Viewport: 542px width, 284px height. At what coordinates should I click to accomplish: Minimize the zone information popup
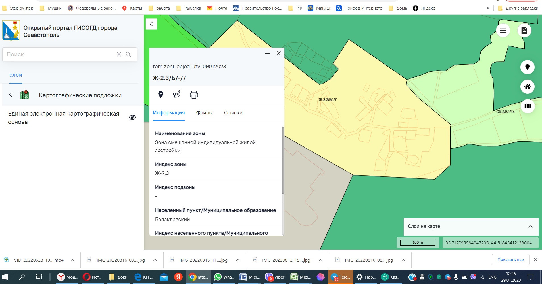tap(267, 53)
